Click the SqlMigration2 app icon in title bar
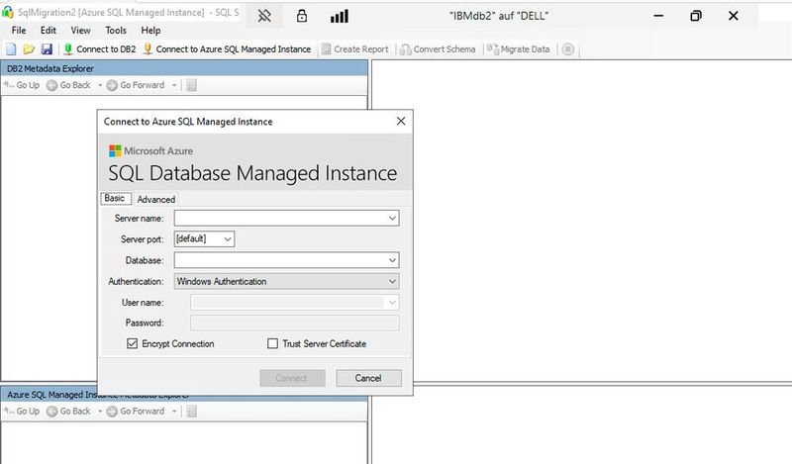 coord(8,12)
